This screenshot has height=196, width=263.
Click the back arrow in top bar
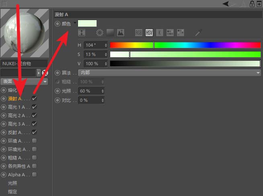226,4
